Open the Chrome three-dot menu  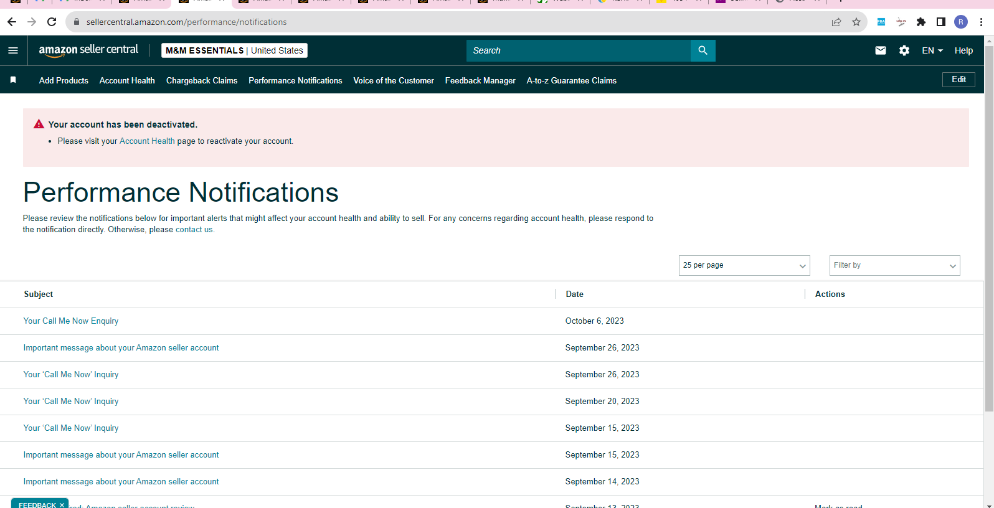[x=981, y=22]
